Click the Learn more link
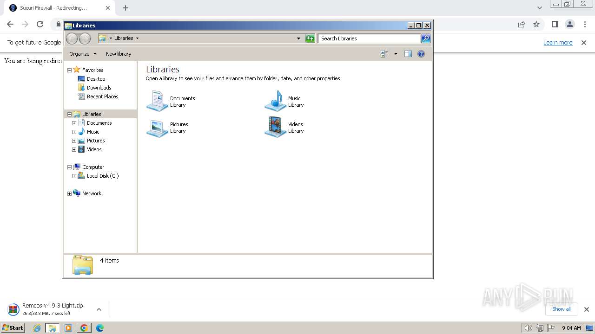This screenshot has height=334, width=595. 558,43
